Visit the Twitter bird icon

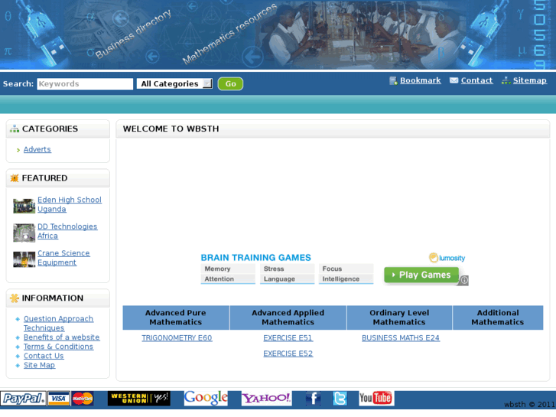click(x=340, y=398)
